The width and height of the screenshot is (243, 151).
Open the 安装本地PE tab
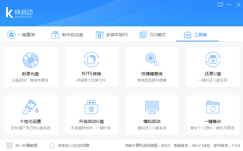(112, 35)
